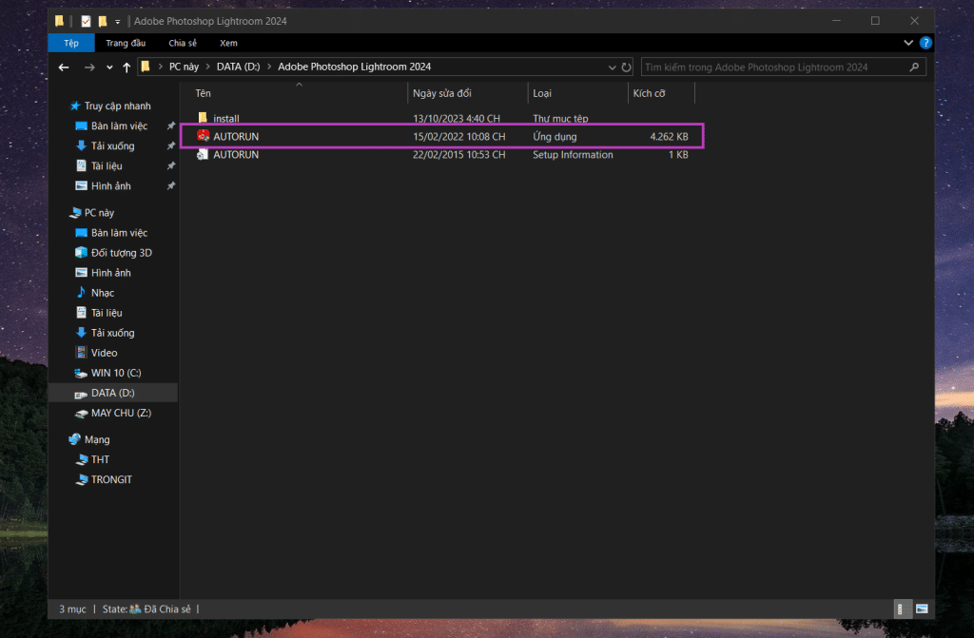
Task: Open Nhạc music folder
Action: tap(95, 293)
